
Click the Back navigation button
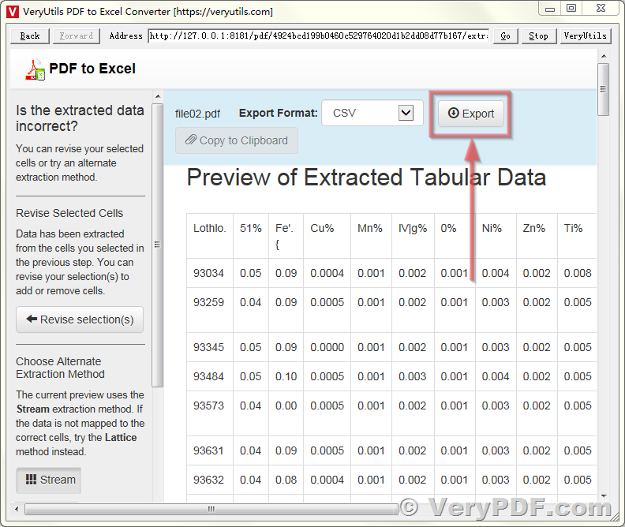[x=30, y=36]
